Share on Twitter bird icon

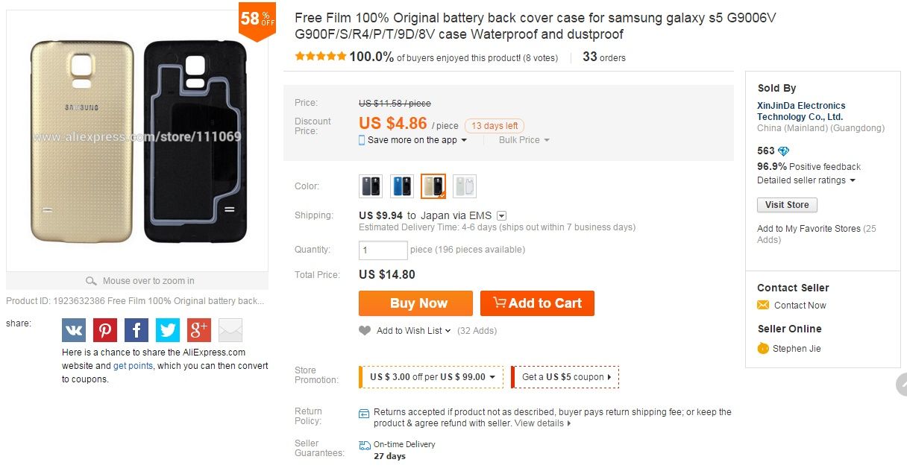tap(168, 330)
